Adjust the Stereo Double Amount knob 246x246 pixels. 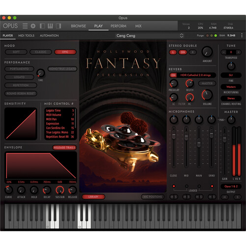[x=207, y=52]
